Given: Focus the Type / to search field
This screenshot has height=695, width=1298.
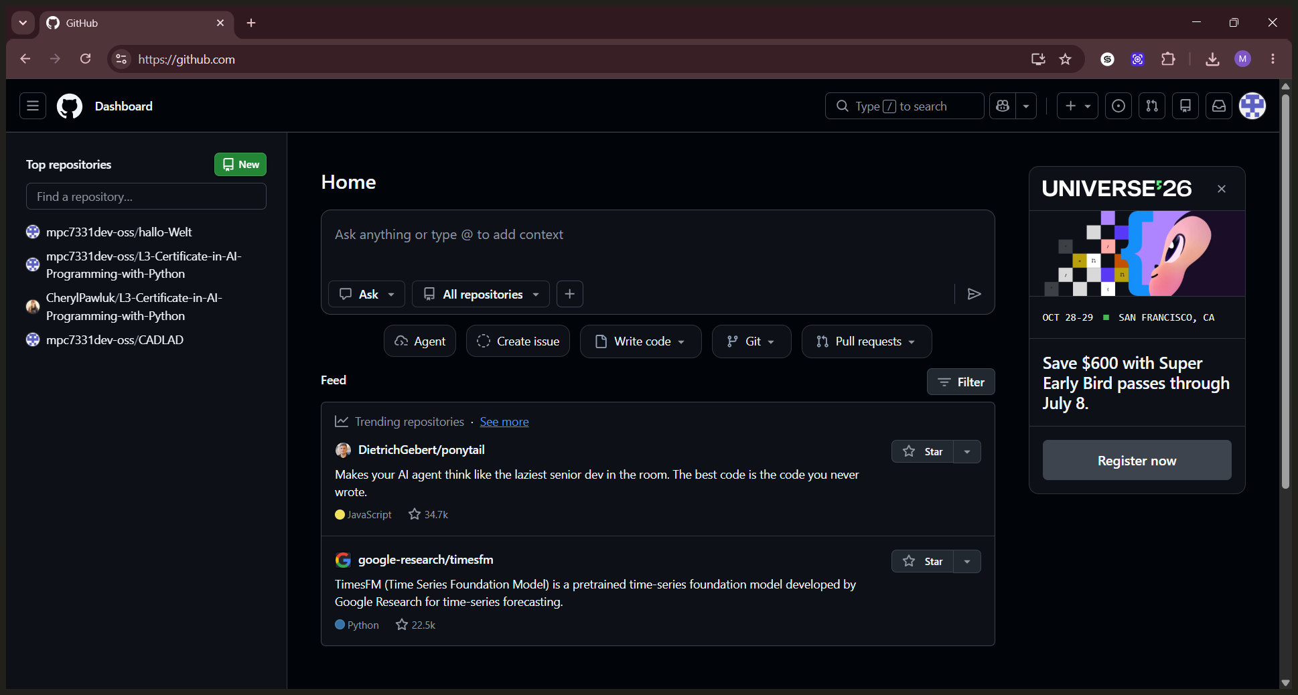Looking at the screenshot, I should pos(904,106).
